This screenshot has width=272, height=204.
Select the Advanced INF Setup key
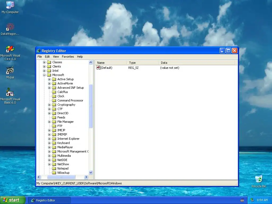(71, 88)
